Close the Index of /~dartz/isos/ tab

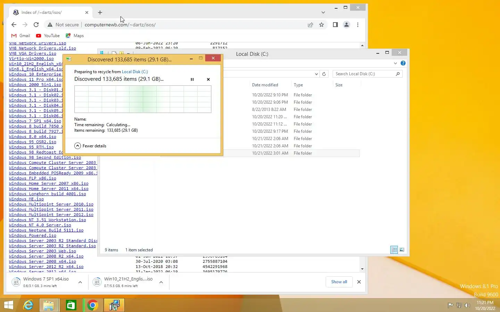click(87, 12)
